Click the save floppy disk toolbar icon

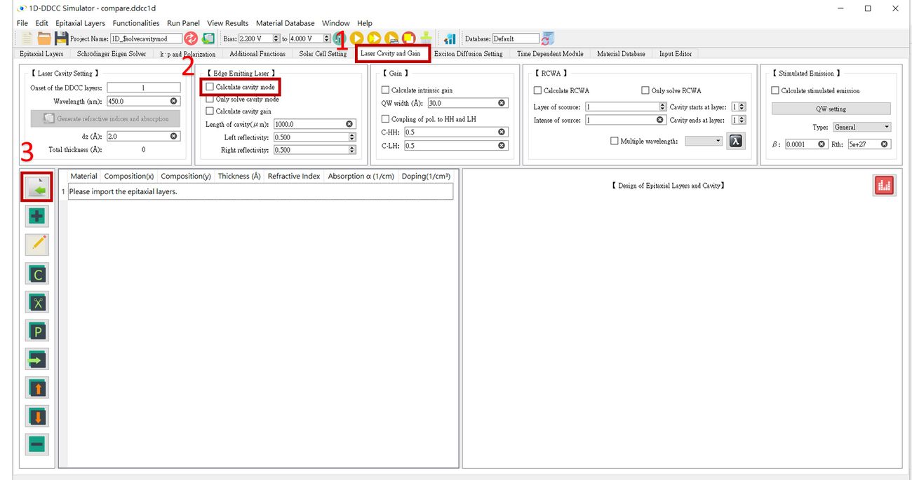tap(61, 39)
